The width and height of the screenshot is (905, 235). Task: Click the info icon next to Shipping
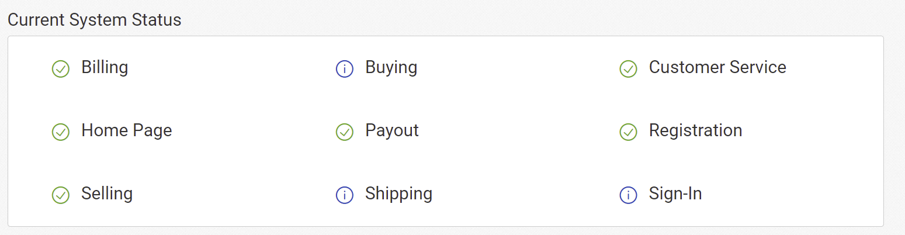(x=345, y=195)
